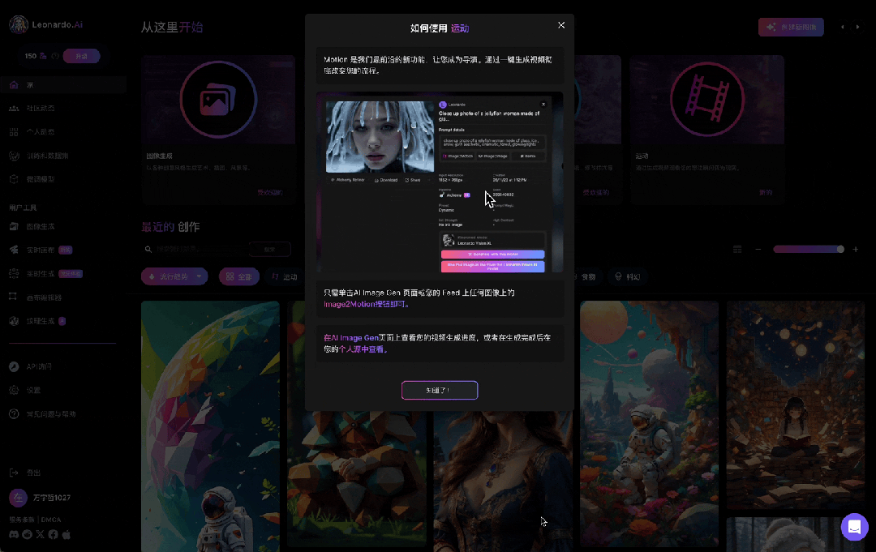Toggle the grid layout view icon
The height and width of the screenshot is (552, 876).
[x=737, y=250]
